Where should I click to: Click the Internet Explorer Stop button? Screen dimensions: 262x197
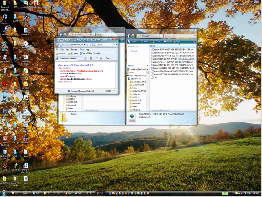(x=91, y=45)
